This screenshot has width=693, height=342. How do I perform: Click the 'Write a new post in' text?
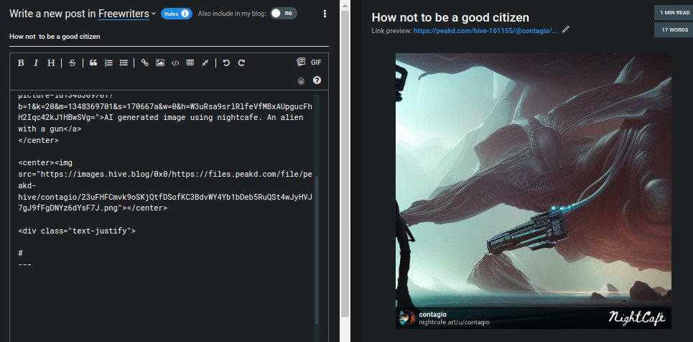52,14
